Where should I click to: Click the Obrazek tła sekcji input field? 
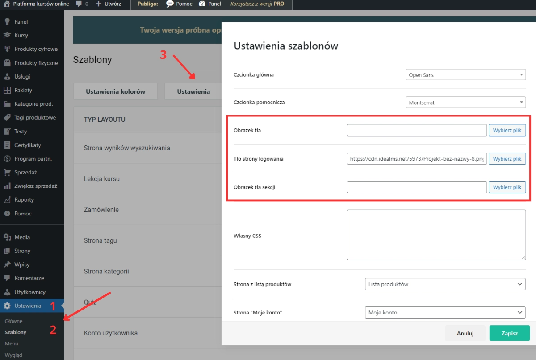[x=417, y=187]
